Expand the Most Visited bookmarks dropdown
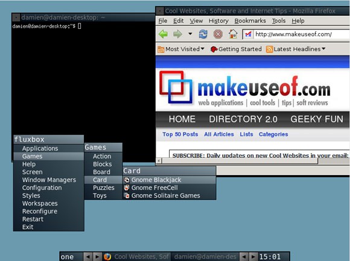The image size is (350, 261). point(181,49)
